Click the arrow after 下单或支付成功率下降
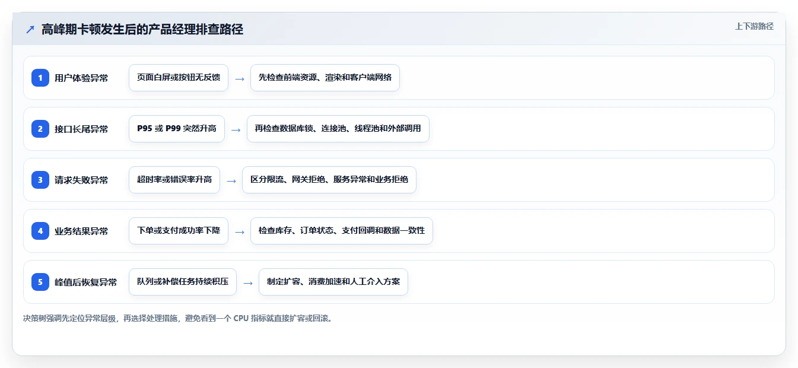 [x=240, y=231]
